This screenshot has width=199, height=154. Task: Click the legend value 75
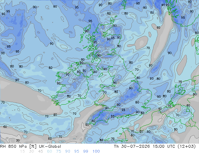point(58,151)
